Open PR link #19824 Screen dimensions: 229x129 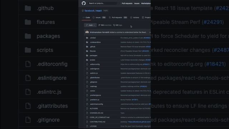click(x=143, y=86)
